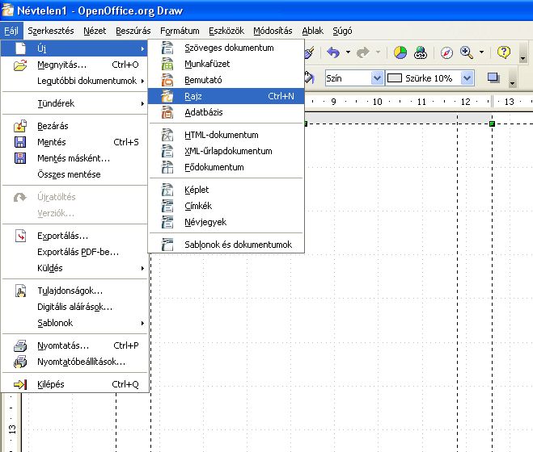The width and height of the screenshot is (533, 452).
Task: Expand the Tündérek submenu
Action: [x=74, y=103]
